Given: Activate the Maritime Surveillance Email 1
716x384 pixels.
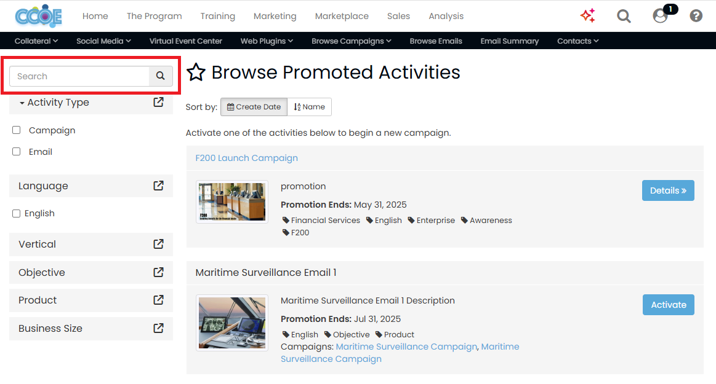Looking at the screenshot, I should tap(668, 304).
